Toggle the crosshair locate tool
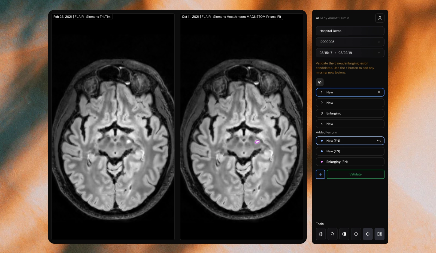 click(x=368, y=234)
